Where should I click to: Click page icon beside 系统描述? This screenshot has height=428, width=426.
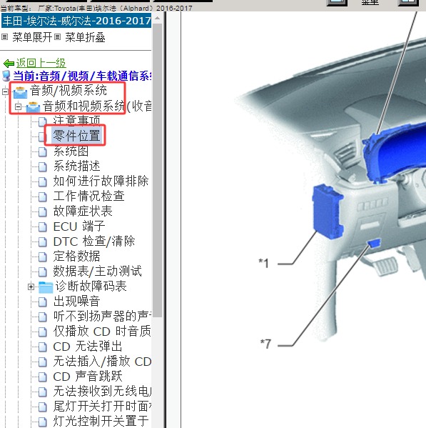click(43, 166)
